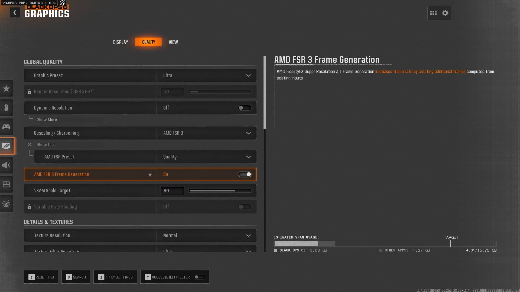
Task: Select the Graphics monitor sidebar icon
Action: point(6,146)
